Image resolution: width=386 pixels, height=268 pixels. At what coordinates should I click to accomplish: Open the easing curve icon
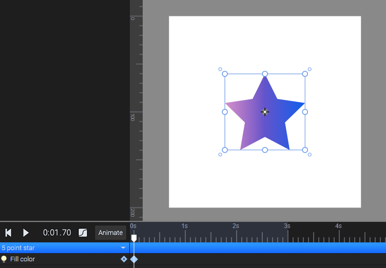pyautogui.click(x=83, y=233)
